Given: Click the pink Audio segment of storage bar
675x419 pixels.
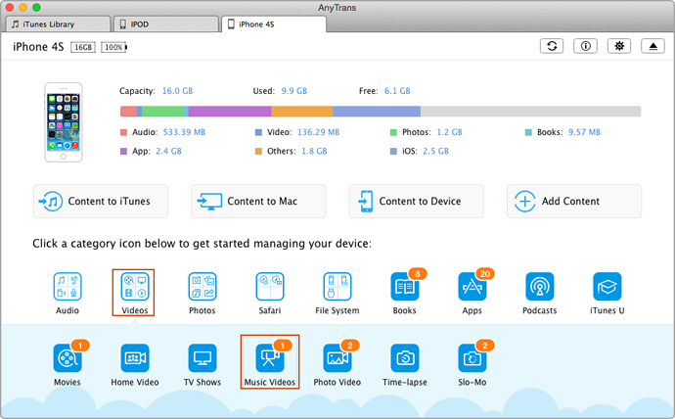Looking at the screenshot, I should pos(129,112).
